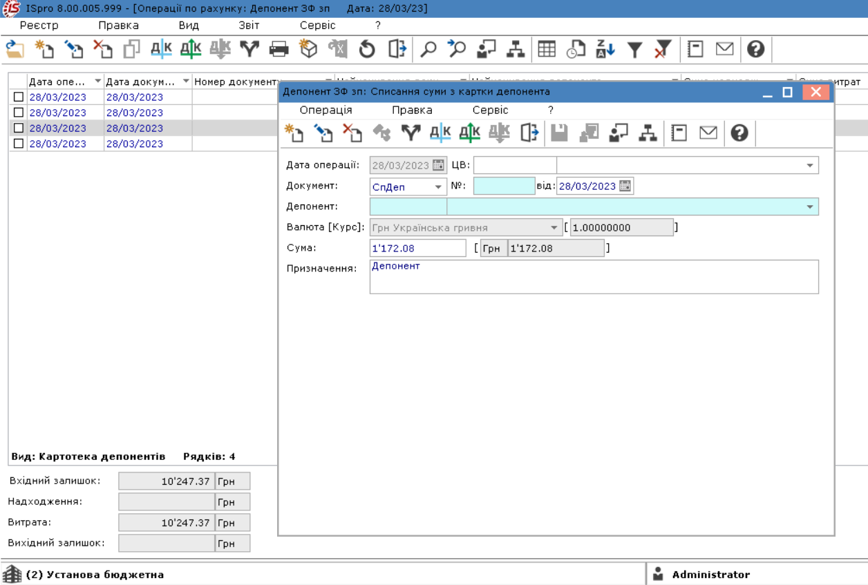Image resolution: width=868 pixels, height=585 pixels.
Task: Tick the checkbox of highlighted third row
Action: [19, 128]
